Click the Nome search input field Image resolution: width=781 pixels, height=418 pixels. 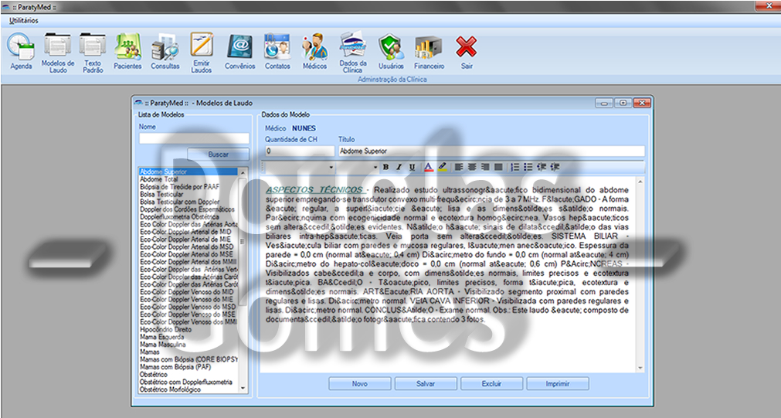click(x=194, y=138)
